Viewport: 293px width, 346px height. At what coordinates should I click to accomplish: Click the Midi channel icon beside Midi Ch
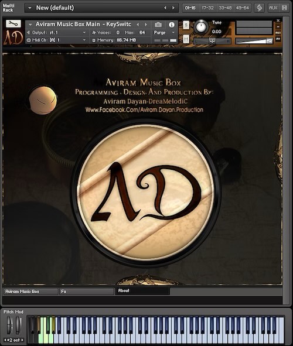[29, 40]
